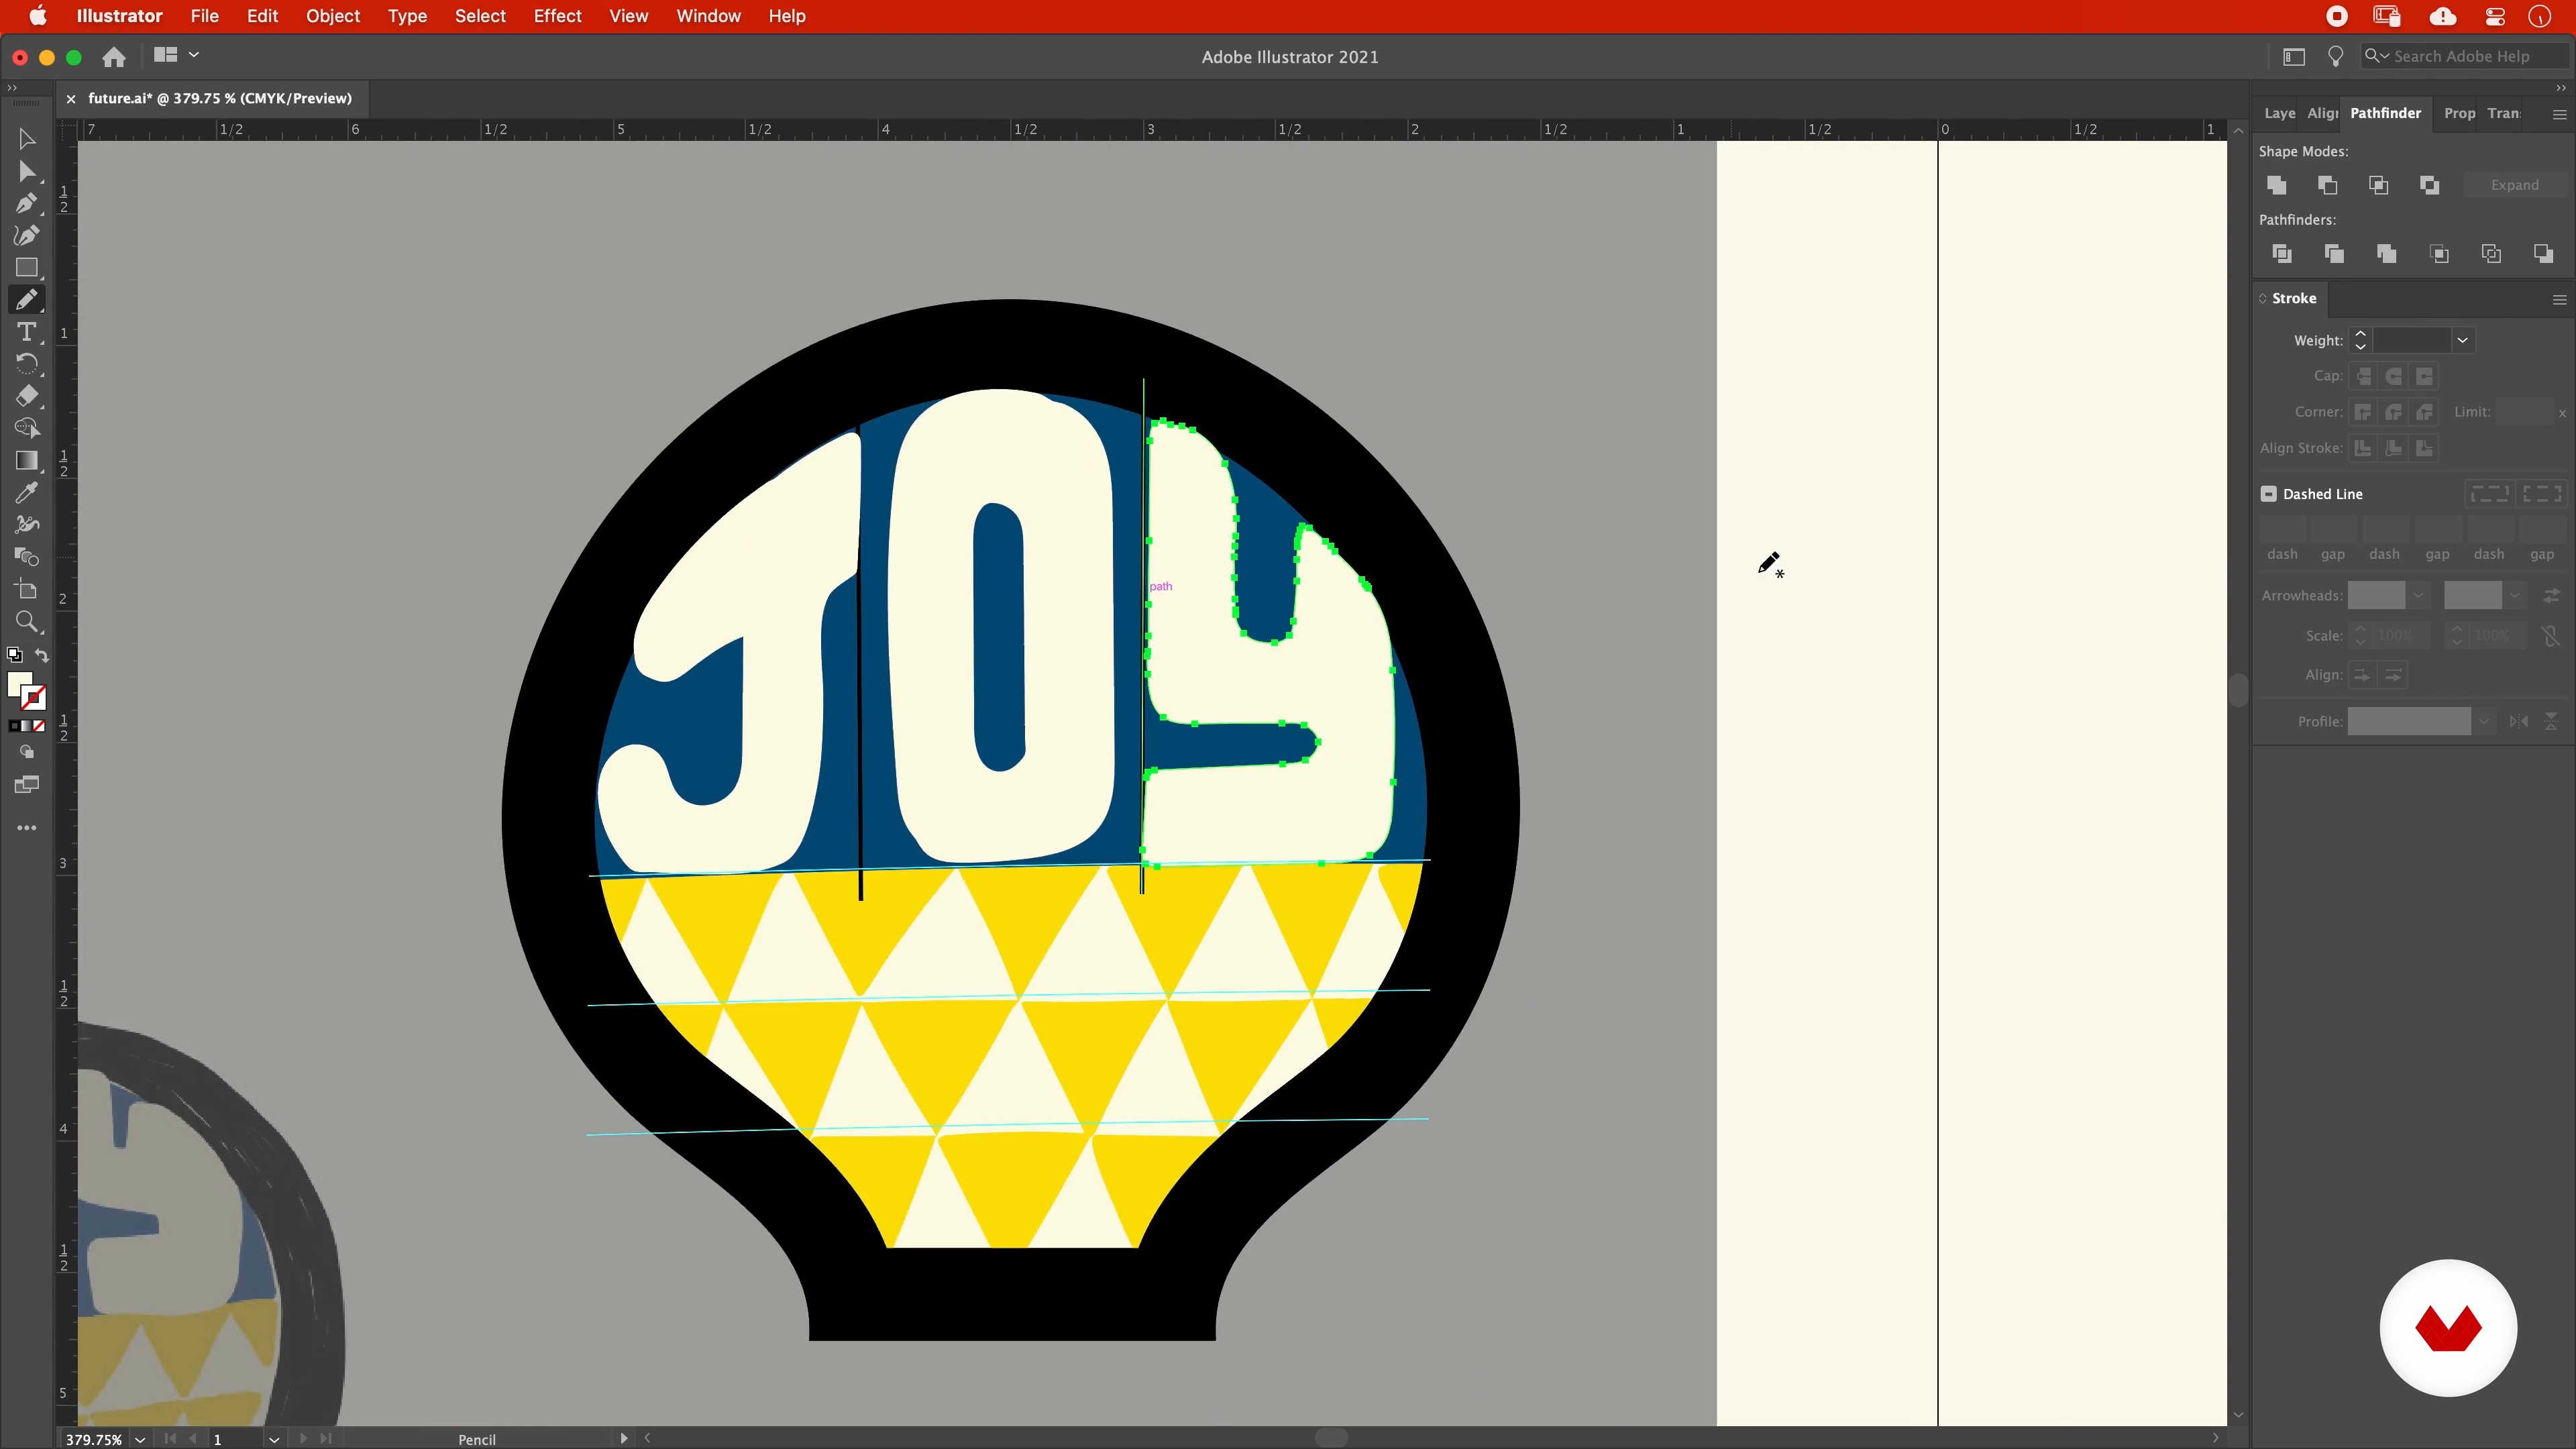The image size is (2576, 1449).
Task: Close the future.ai document tab
Action: 71,98
